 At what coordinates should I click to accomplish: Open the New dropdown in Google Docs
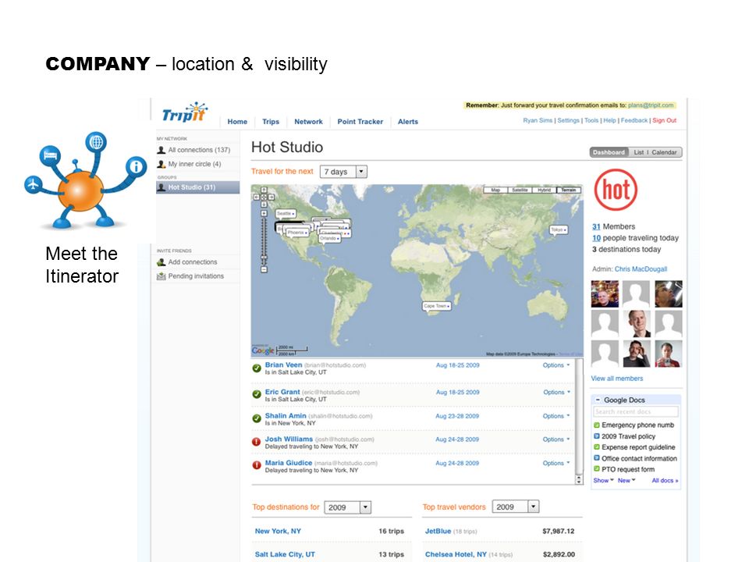coord(627,480)
